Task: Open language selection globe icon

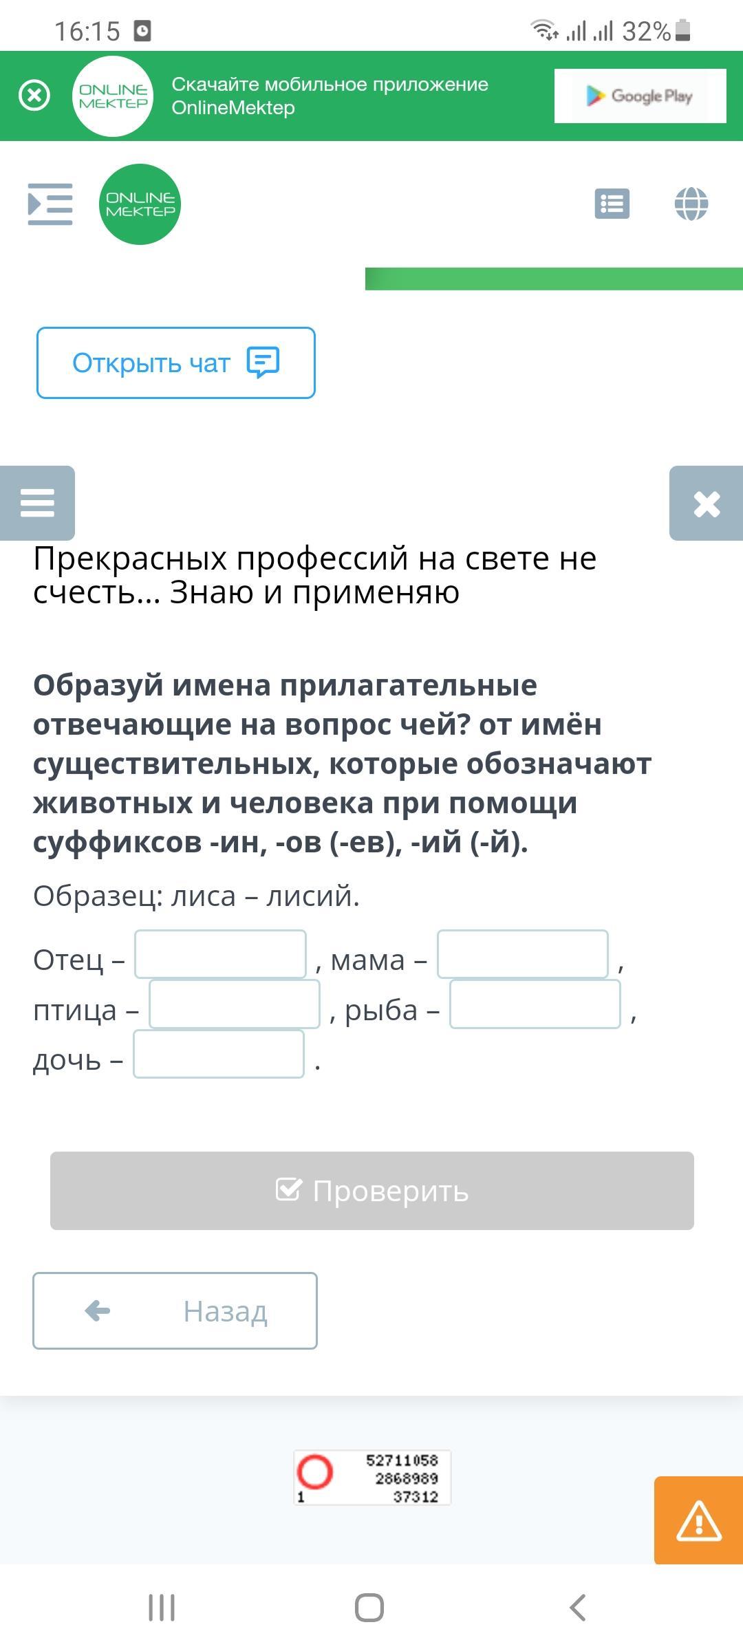Action: tap(691, 204)
